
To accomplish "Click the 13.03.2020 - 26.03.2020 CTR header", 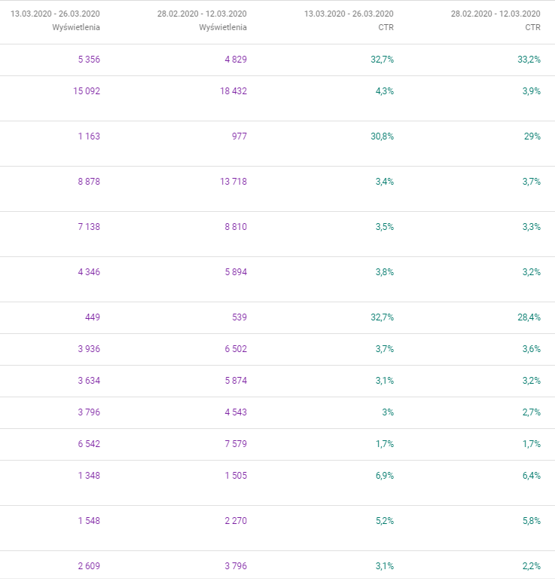I will coord(349,20).
